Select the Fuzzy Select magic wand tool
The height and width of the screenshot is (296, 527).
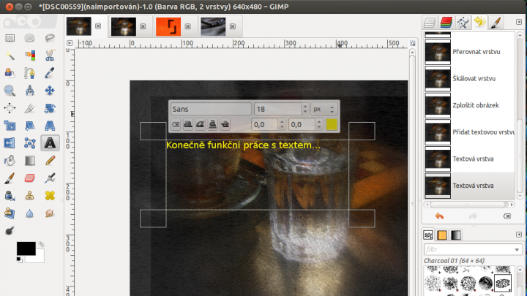click(x=10, y=56)
